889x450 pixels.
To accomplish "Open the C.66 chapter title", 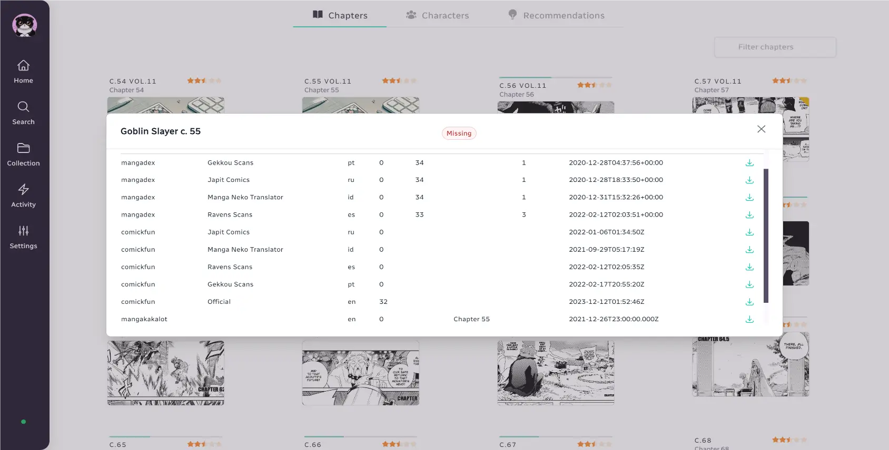I will [313, 445].
